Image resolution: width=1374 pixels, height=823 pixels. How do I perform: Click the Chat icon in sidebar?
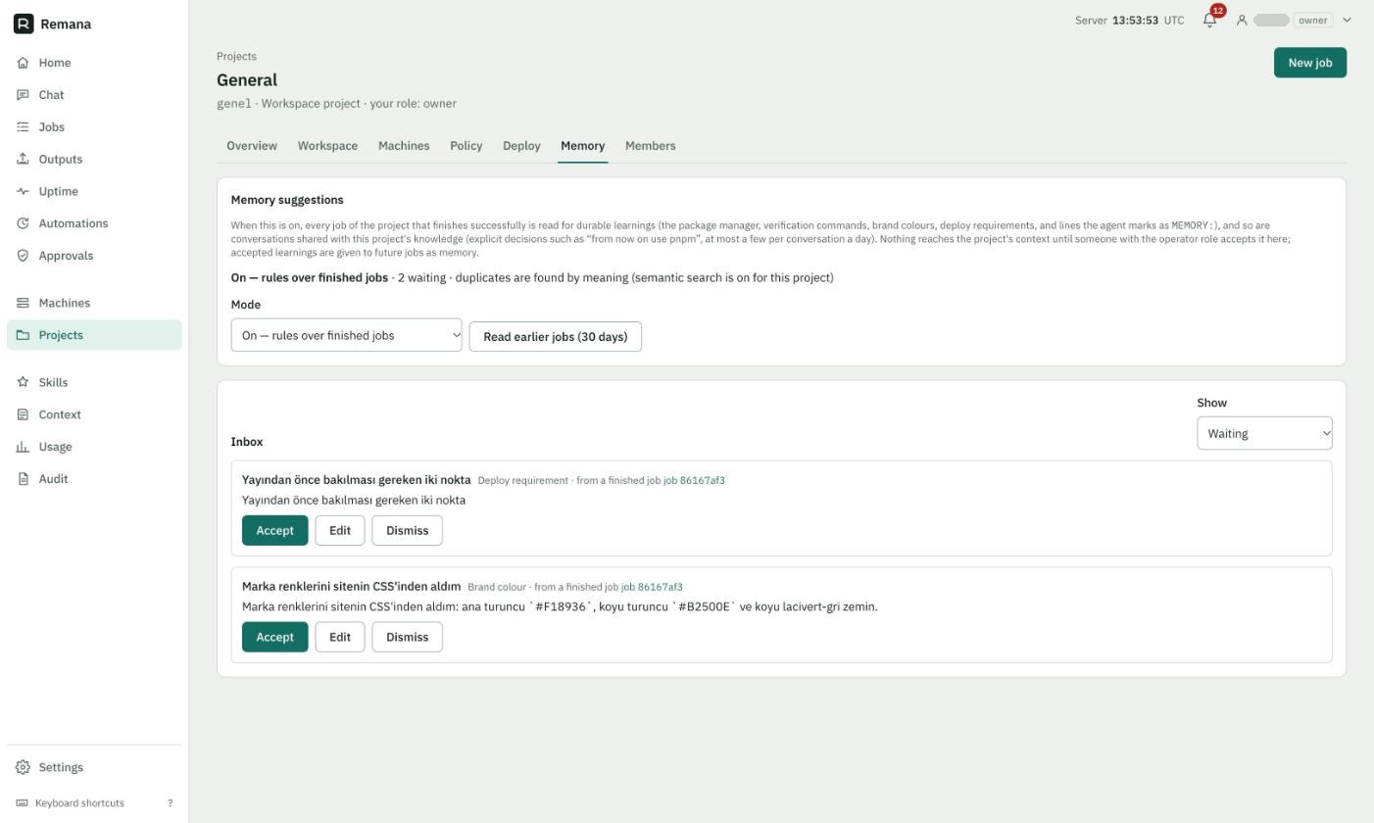pyautogui.click(x=23, y=95)
